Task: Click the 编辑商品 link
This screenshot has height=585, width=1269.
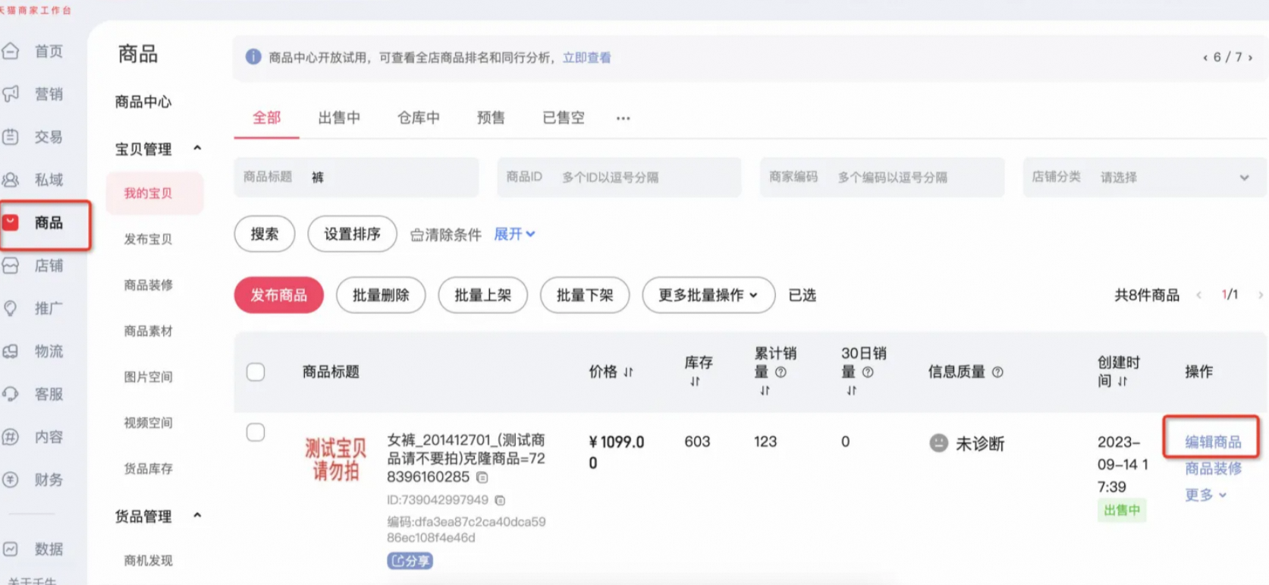Action: pos(1214,442)
